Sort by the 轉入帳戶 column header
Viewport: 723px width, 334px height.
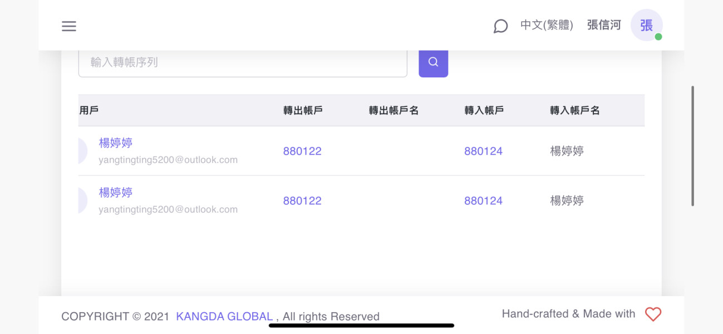(x=484, y=110)
